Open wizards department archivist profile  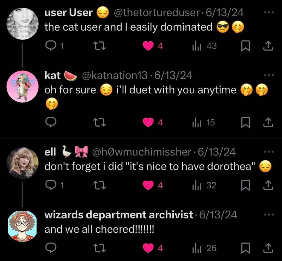click(119, 215)
